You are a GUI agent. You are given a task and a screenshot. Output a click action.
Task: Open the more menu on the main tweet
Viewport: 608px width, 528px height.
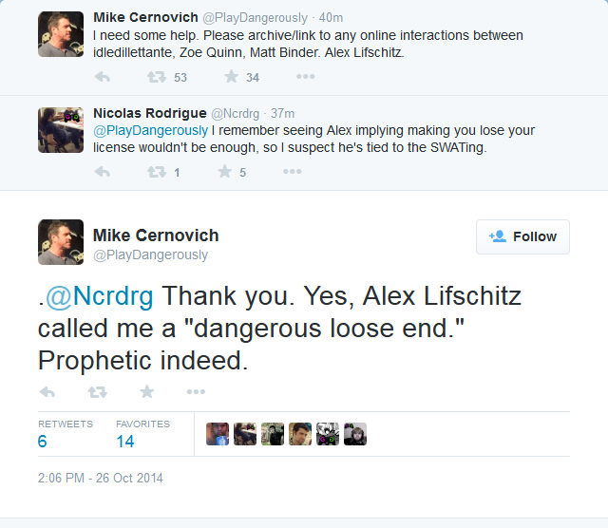[196, 391]
